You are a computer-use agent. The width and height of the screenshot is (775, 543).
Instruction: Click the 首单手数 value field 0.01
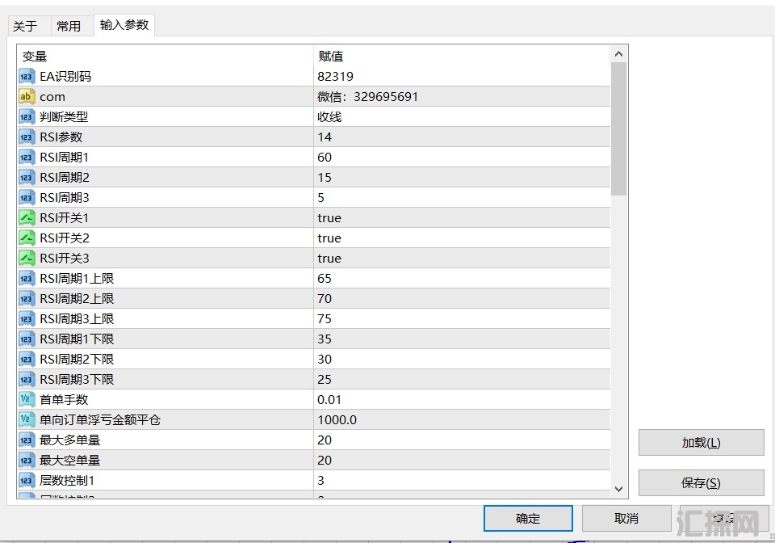(x=460, y=400)
